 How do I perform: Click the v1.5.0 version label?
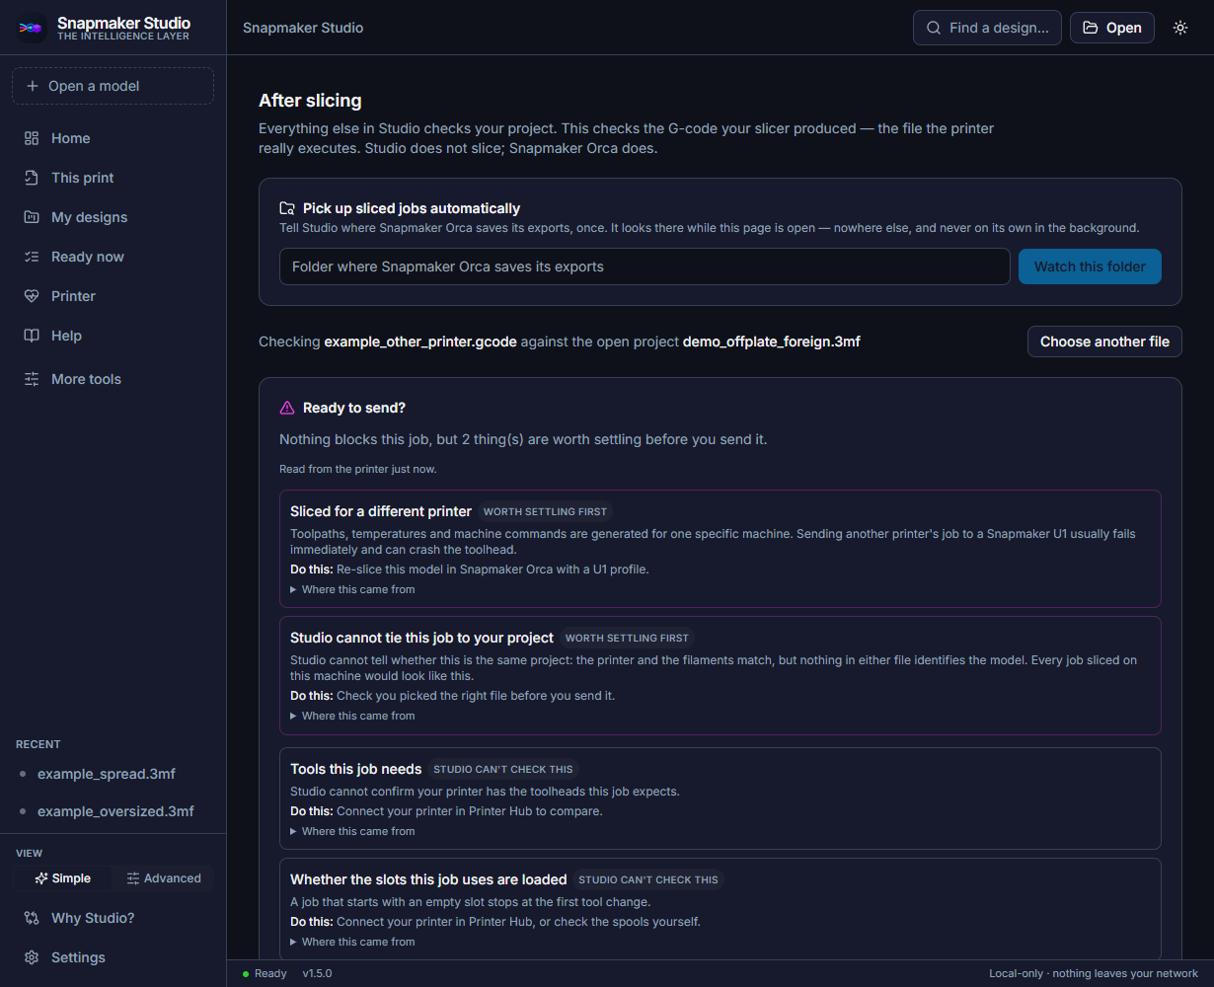(x=317, y=974)
